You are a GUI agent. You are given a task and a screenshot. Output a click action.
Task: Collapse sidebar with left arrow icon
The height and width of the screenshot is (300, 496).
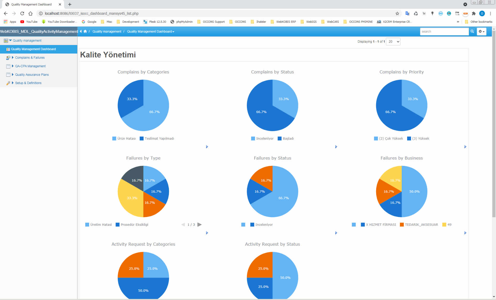pos(81,31)
